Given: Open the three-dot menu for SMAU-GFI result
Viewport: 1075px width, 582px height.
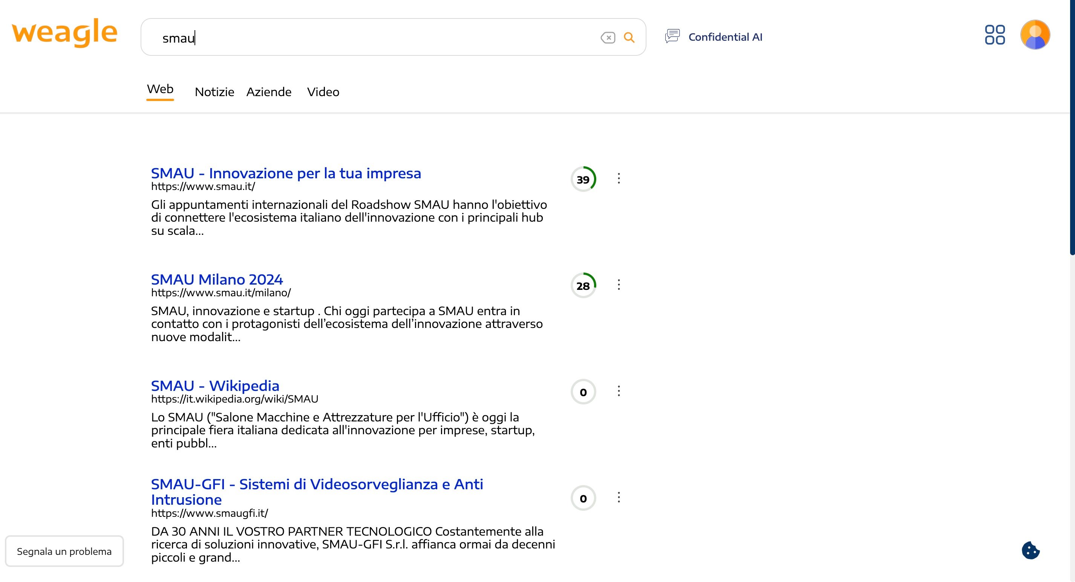Looking at the screenshot, I should coord(619,497).
